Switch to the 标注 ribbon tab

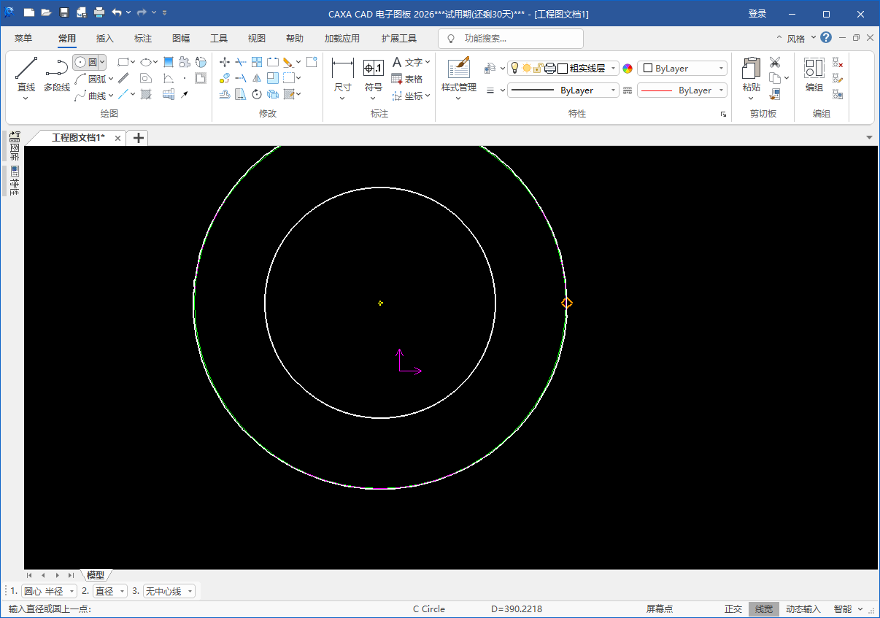(x=143, y=39)
